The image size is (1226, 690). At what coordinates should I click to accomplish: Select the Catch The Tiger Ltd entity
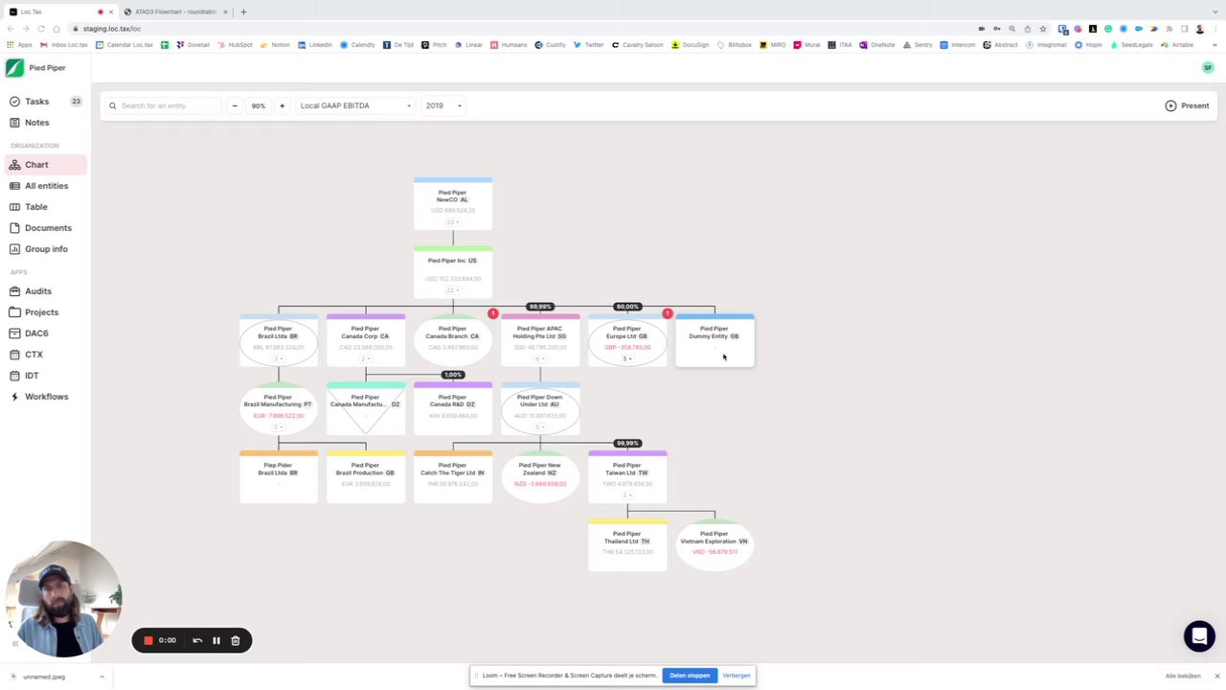(x=452, y=476)
